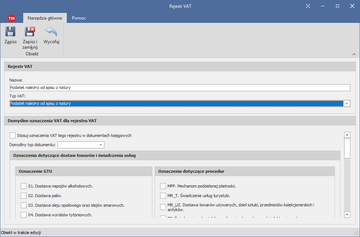Tick MPP. Mechanizm podzielonej płatności

(163, 186)
